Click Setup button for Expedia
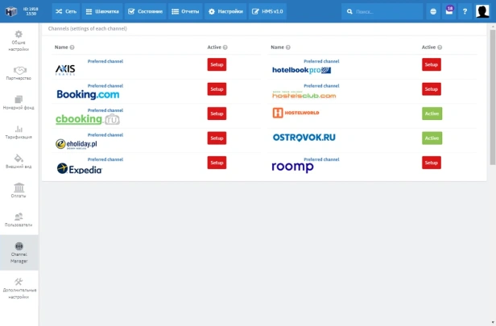The image size is (496, 326). coord(217,163)
